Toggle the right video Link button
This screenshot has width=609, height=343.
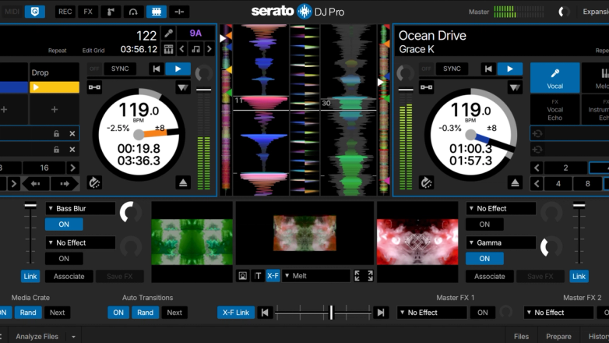pyautogui.click(x=579, y=276)
